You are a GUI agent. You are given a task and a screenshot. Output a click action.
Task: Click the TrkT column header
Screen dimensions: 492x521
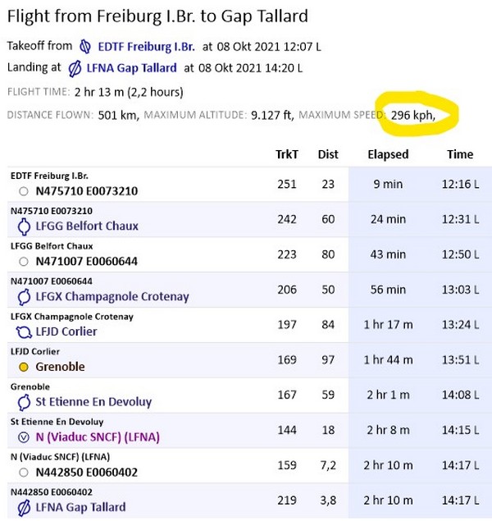(287, 154)
